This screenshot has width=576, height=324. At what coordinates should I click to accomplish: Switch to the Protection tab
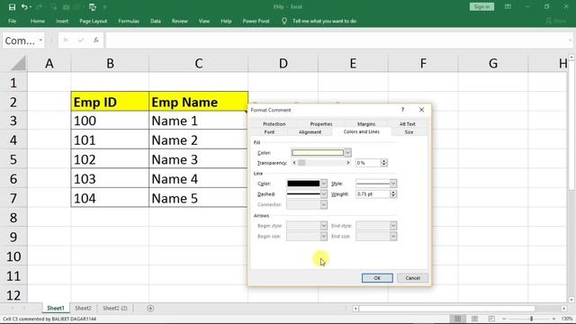pyautogui.click(x=274, y=124)
